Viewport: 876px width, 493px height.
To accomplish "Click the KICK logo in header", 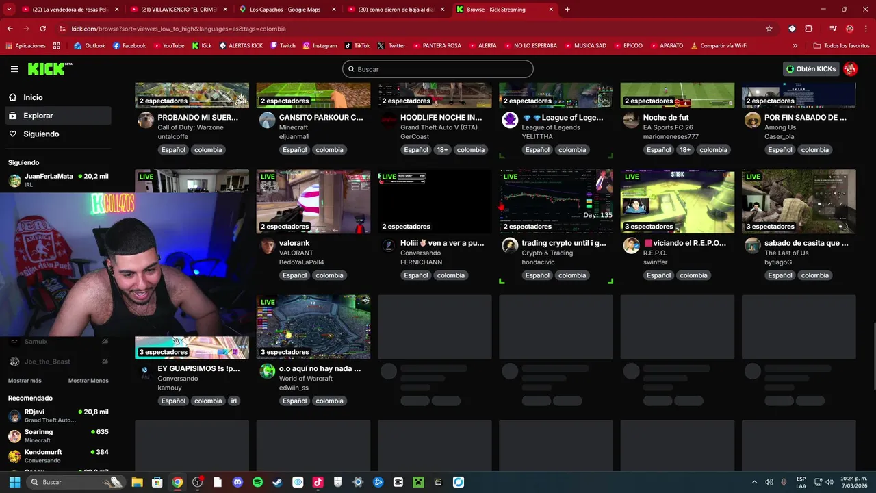I will pyautogui.click(x=49, y=69).
